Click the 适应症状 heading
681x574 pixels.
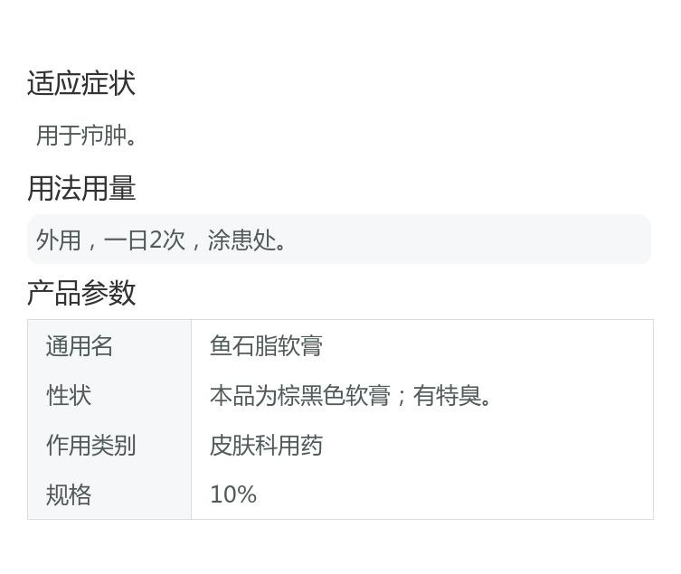[81, 83]
